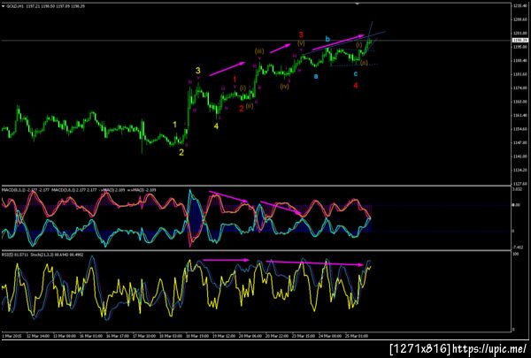Click the triangle arrow beside GOLD,H1 title

coord(4,6)
